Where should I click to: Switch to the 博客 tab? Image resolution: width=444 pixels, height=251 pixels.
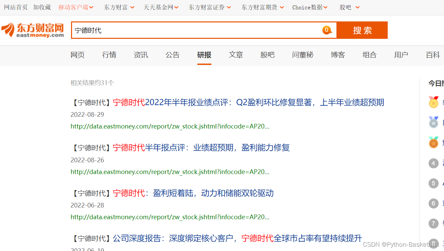pyautogui.click(x=338, y=55)
